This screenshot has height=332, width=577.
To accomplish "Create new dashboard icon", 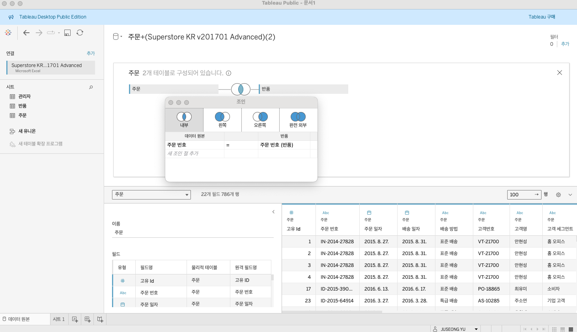I will click(88, 319).
